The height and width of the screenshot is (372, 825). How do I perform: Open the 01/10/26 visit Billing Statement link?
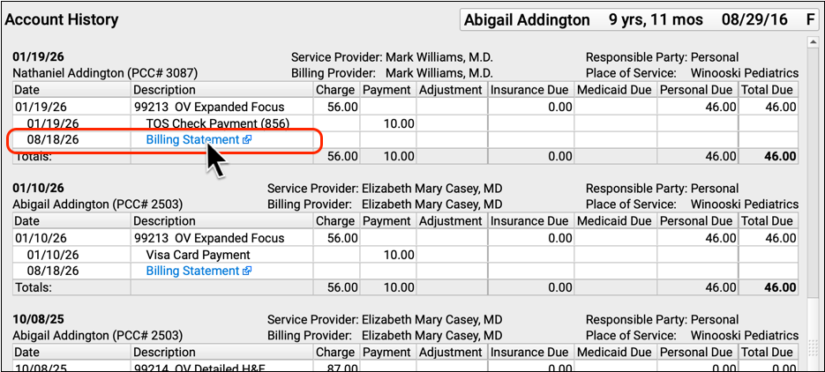click(192, 272)
